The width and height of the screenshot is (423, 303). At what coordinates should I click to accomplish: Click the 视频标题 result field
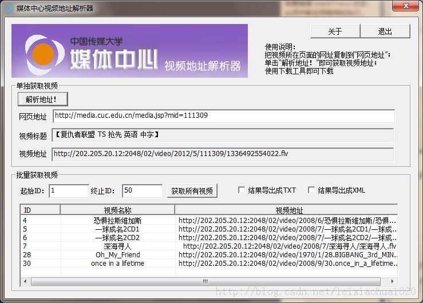(223, 135)
